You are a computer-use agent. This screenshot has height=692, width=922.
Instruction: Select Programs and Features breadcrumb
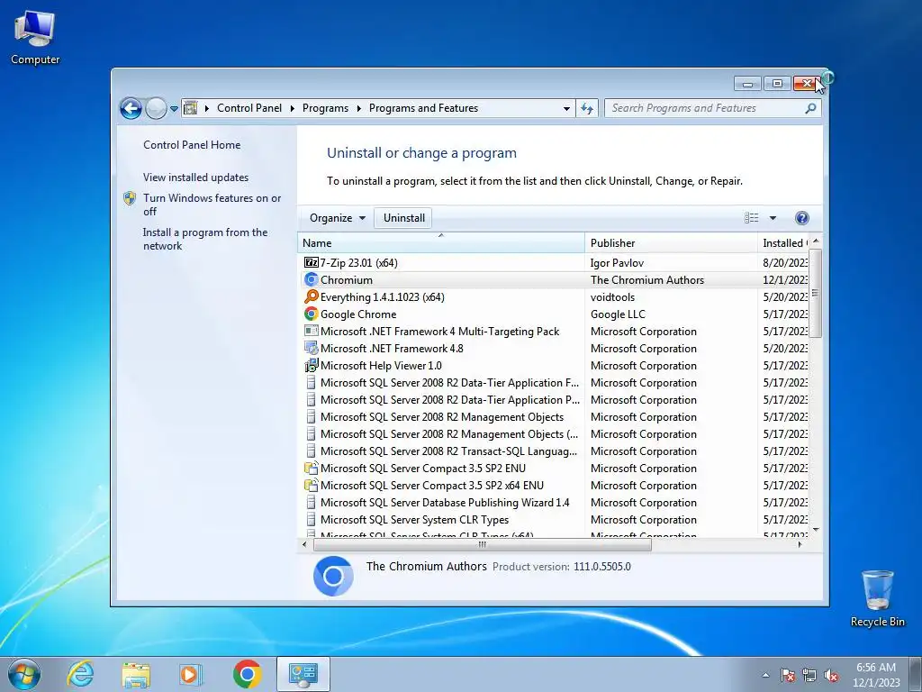(x=423, y=108)
